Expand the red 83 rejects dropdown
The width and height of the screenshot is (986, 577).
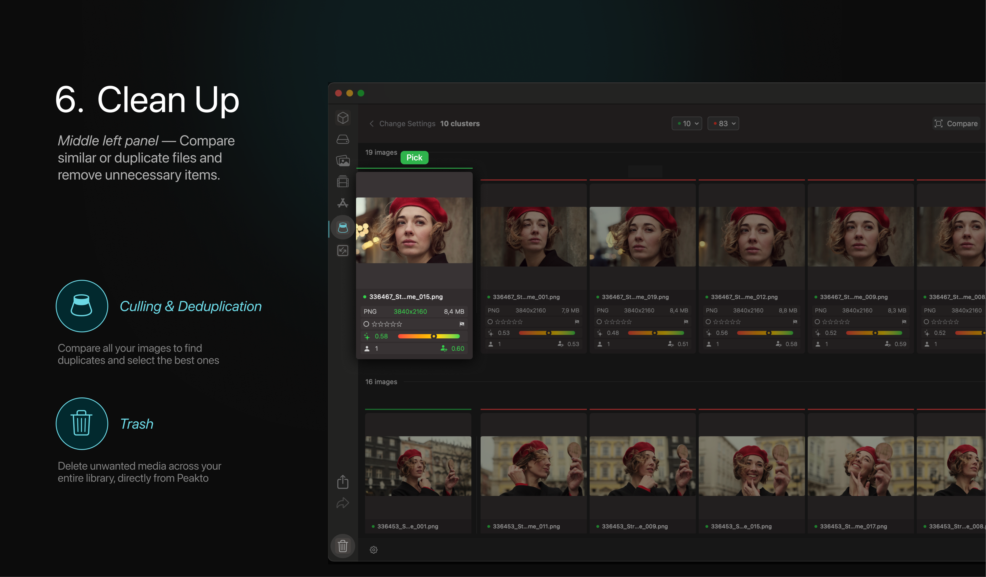click(723, 124)
